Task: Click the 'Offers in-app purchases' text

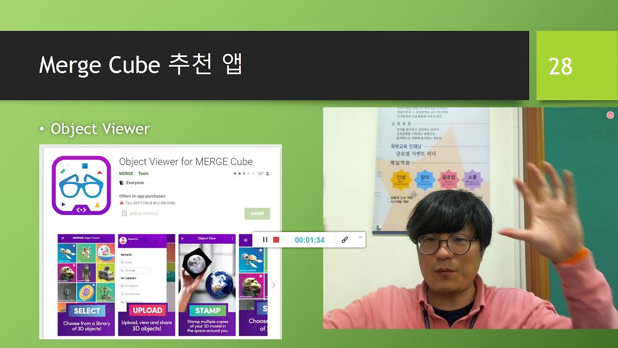Action: [x=142, y=196]
